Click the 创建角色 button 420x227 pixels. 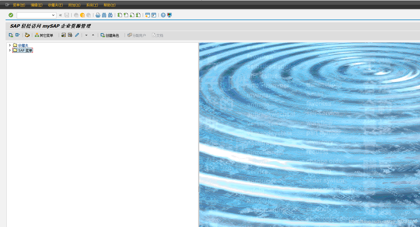[110, 35]
